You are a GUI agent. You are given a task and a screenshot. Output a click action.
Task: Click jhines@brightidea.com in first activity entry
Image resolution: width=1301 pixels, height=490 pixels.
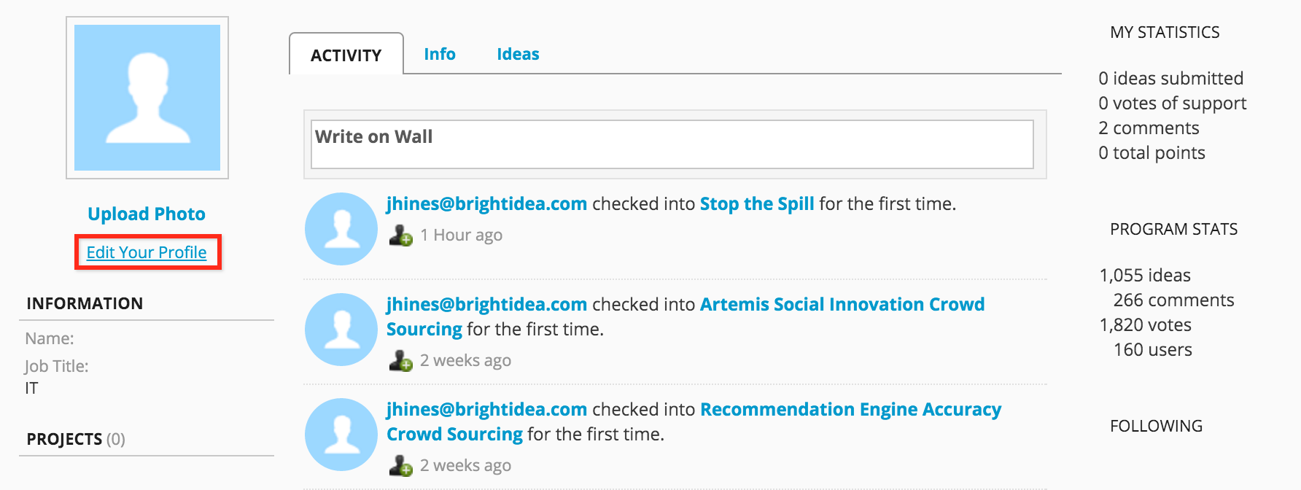[486, 203]
